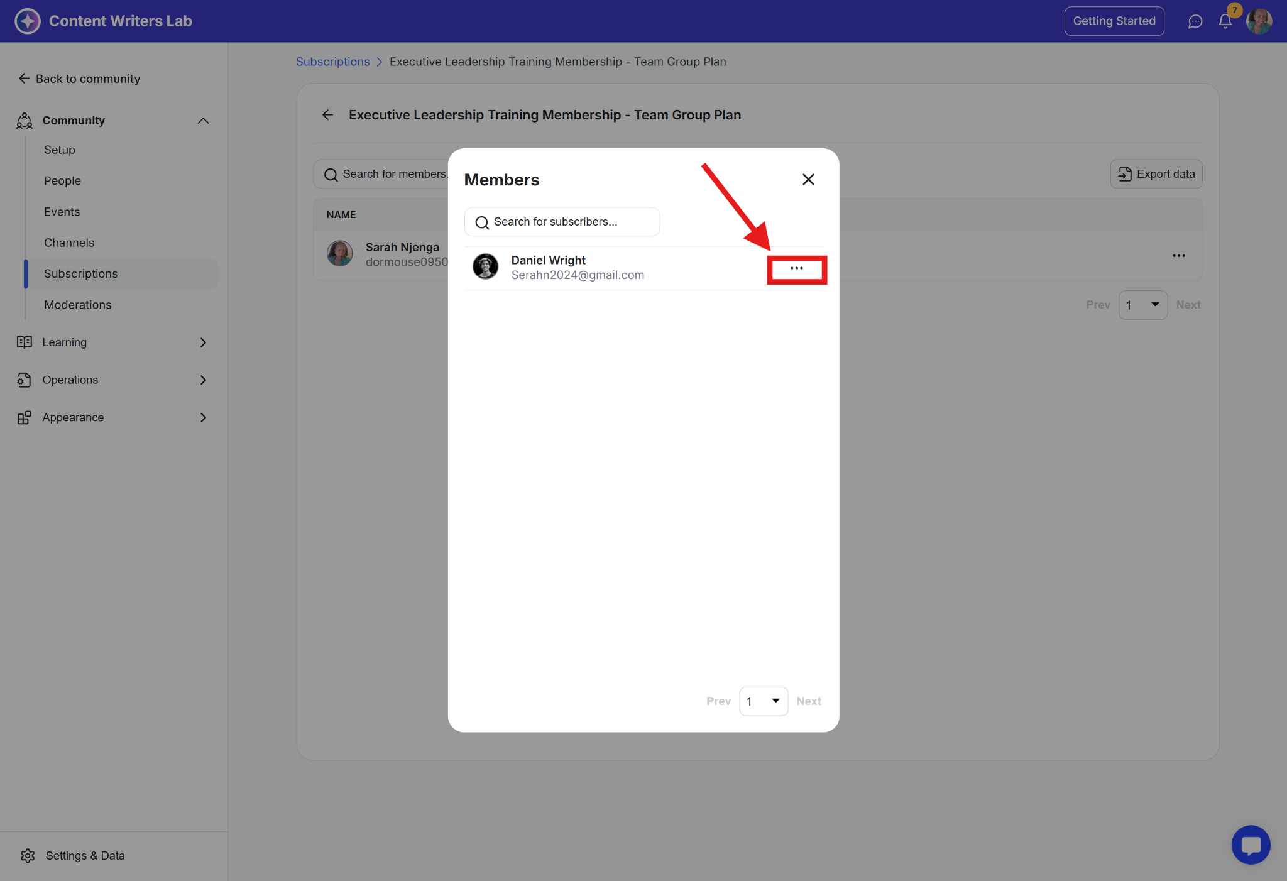Open the support chat bubble widget

tap(1251, 845)
